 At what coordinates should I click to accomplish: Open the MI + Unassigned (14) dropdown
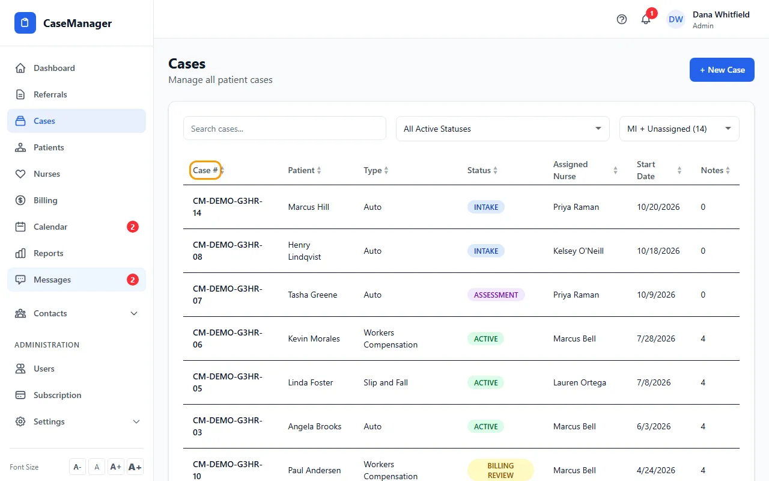[x=679, y=129]
